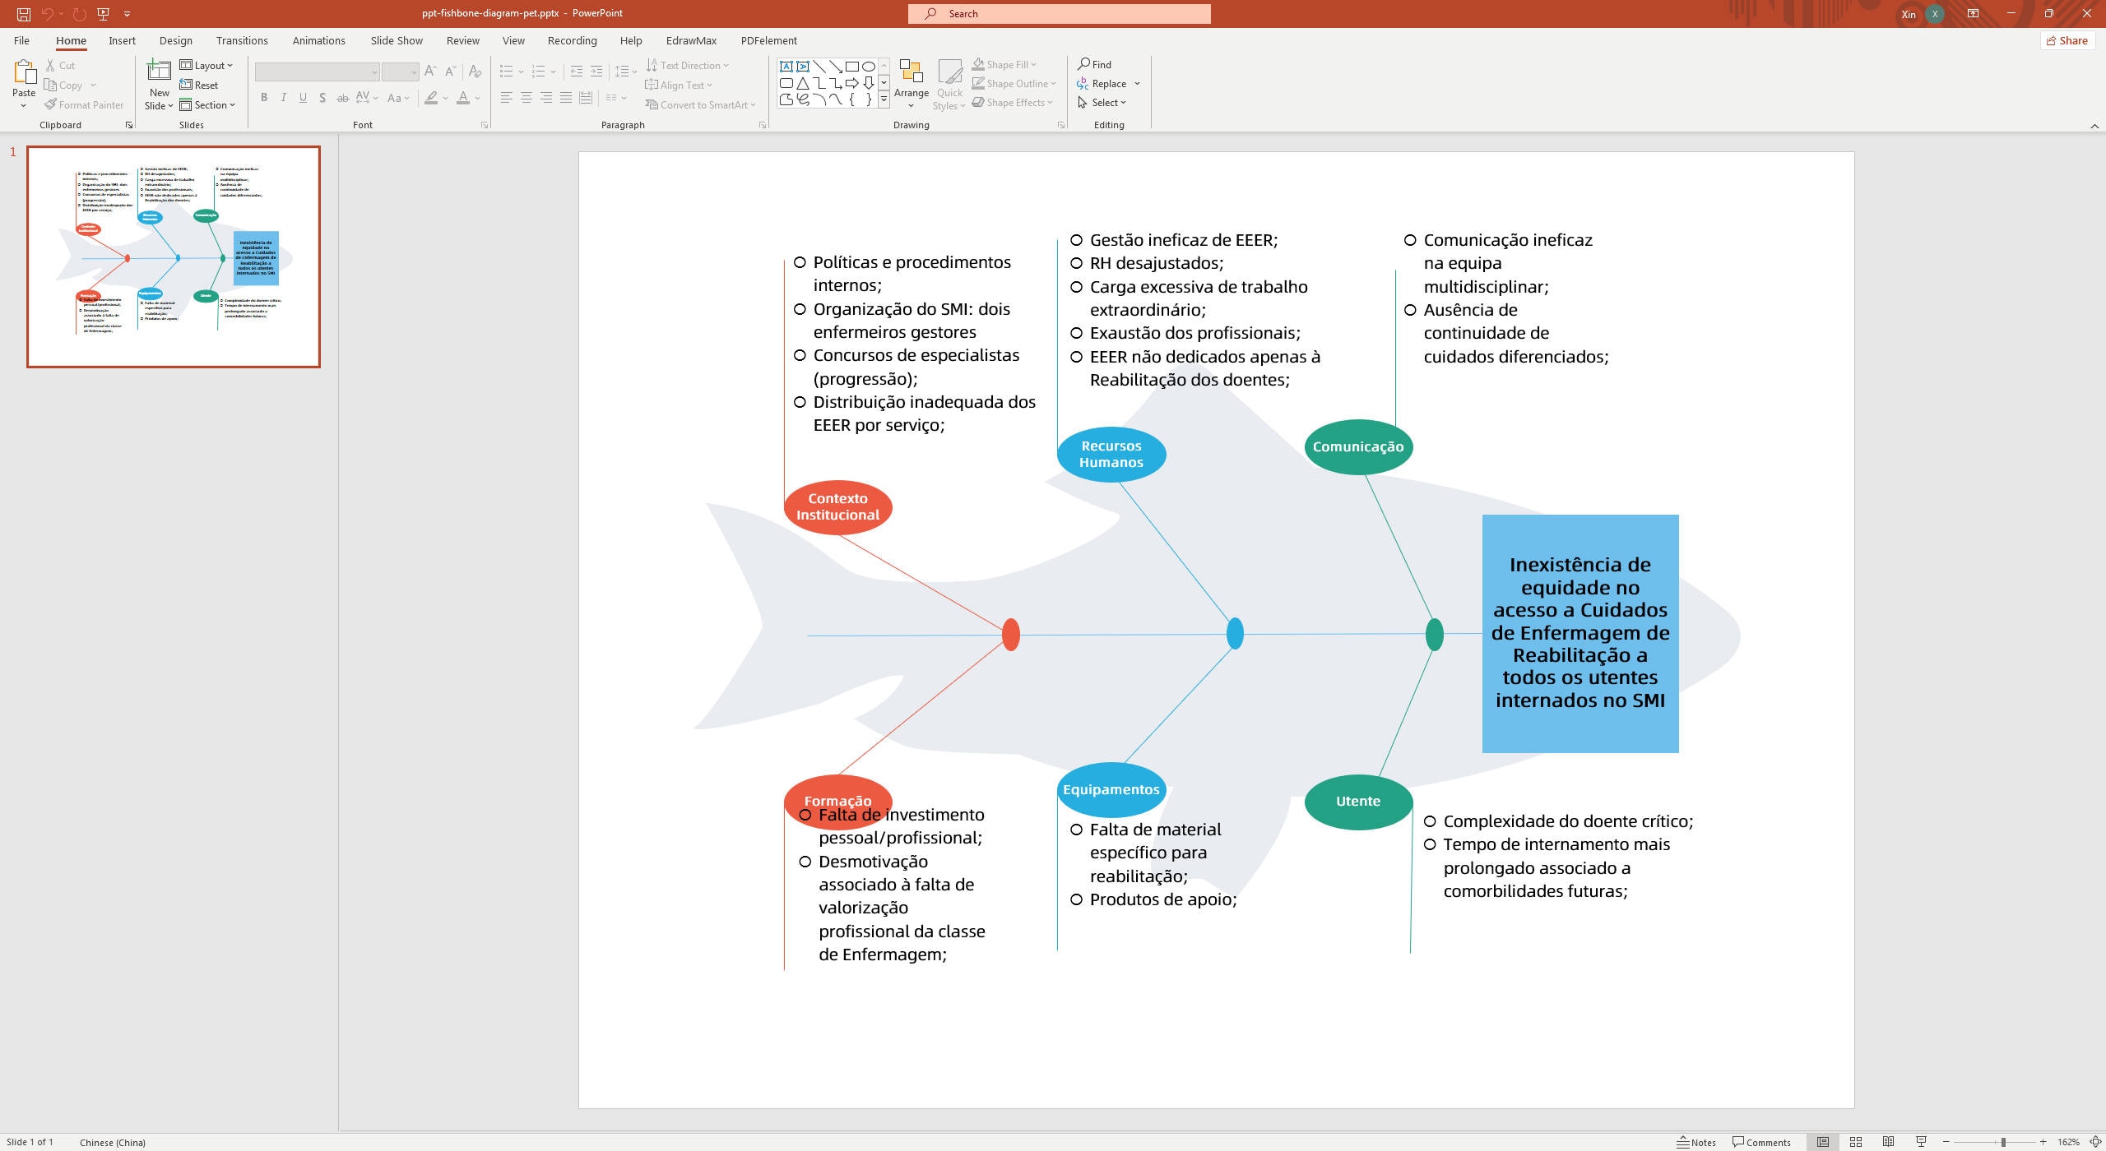Viewport: 2106px width, 1151px height.
Task: Click the Quick Styles icon
Action: 950,82
